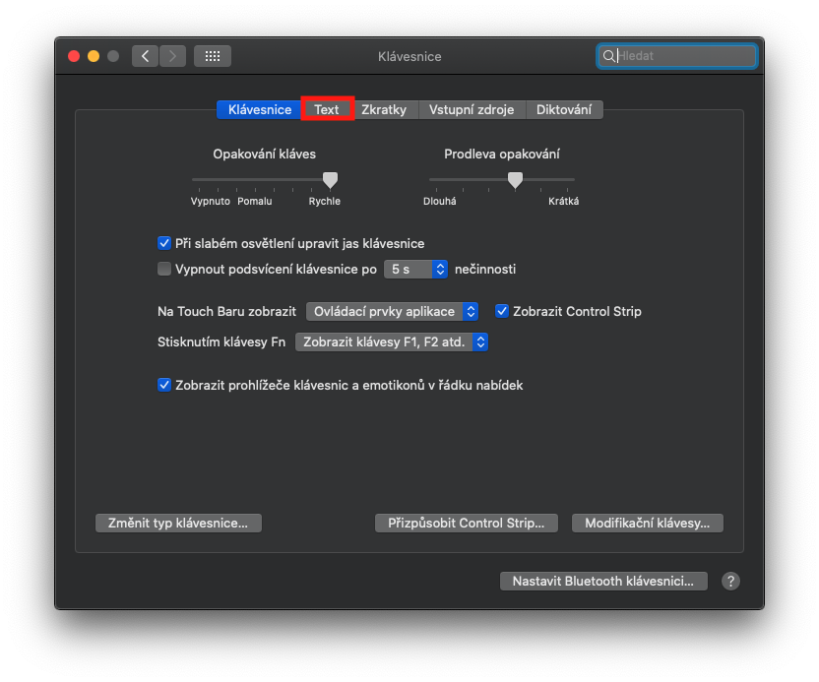Select the Vstupní zdroje tab

point(472,109)
